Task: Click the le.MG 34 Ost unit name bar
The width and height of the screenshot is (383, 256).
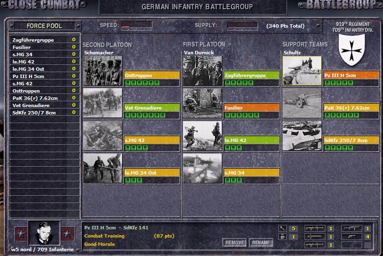Action: [152, 173]
